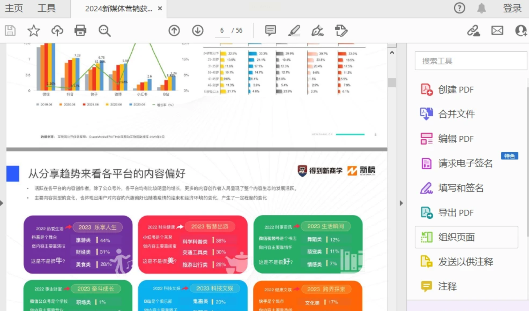Switch to the 主页 tab

pyautogui.click(x=14, y=8)
